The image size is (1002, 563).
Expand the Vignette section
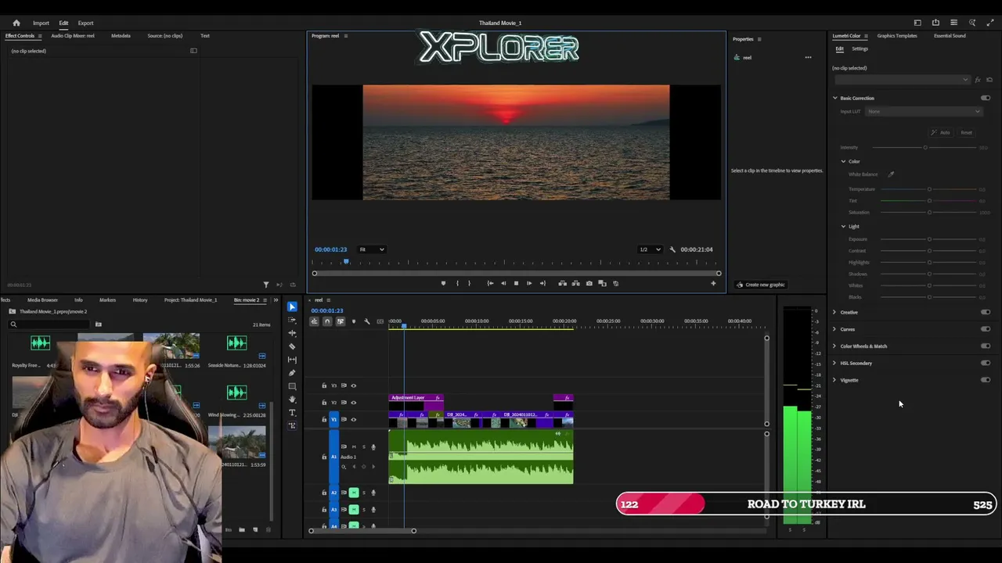click(834, 380)
